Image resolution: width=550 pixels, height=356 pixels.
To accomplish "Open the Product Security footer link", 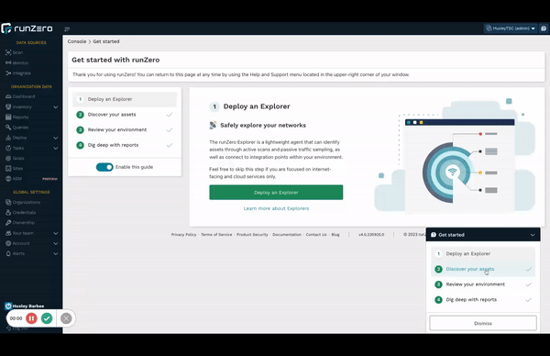I will (x=252, y=235).
